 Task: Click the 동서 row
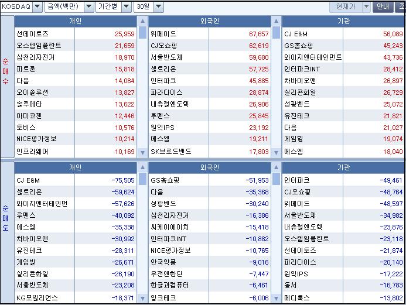click(343, 285)
